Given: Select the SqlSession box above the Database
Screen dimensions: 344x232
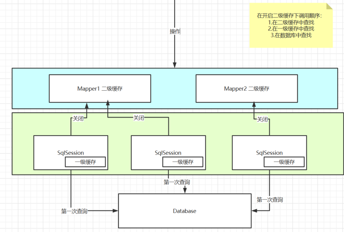Looking at the screenshot, I should tap(168, 152).
